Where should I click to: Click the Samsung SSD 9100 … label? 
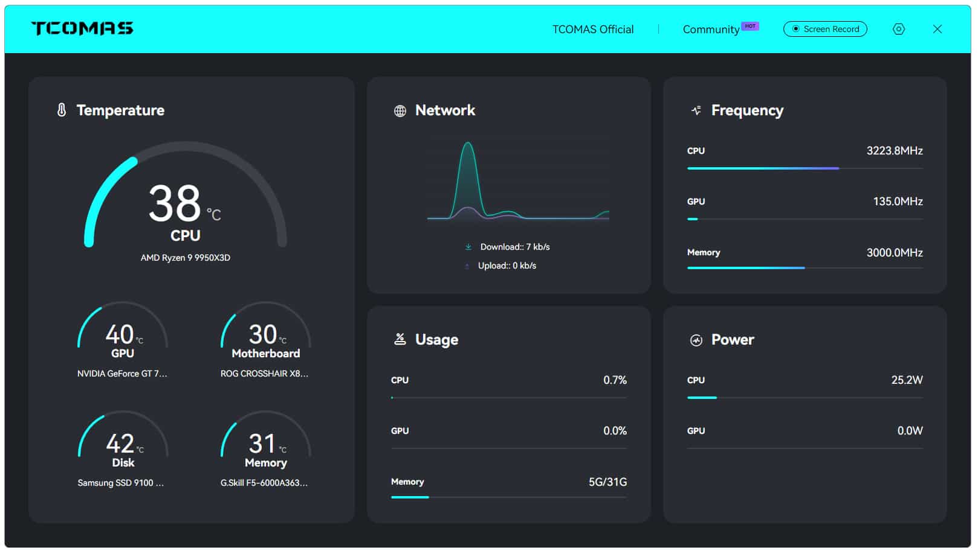121,483
